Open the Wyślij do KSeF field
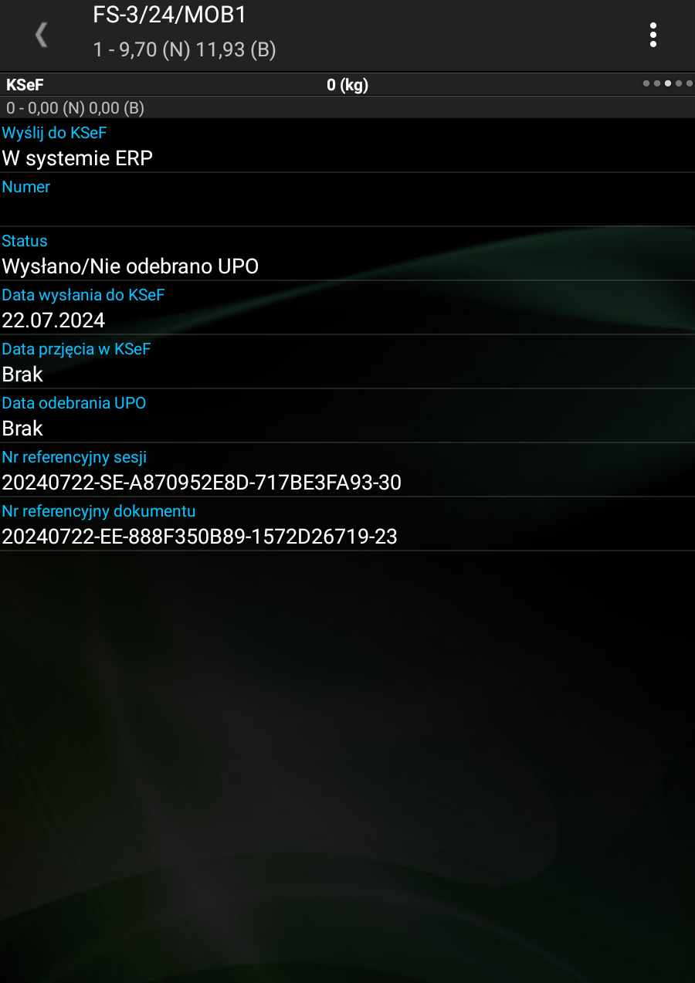Screen dimensions: 695x983 click(347, 145)
